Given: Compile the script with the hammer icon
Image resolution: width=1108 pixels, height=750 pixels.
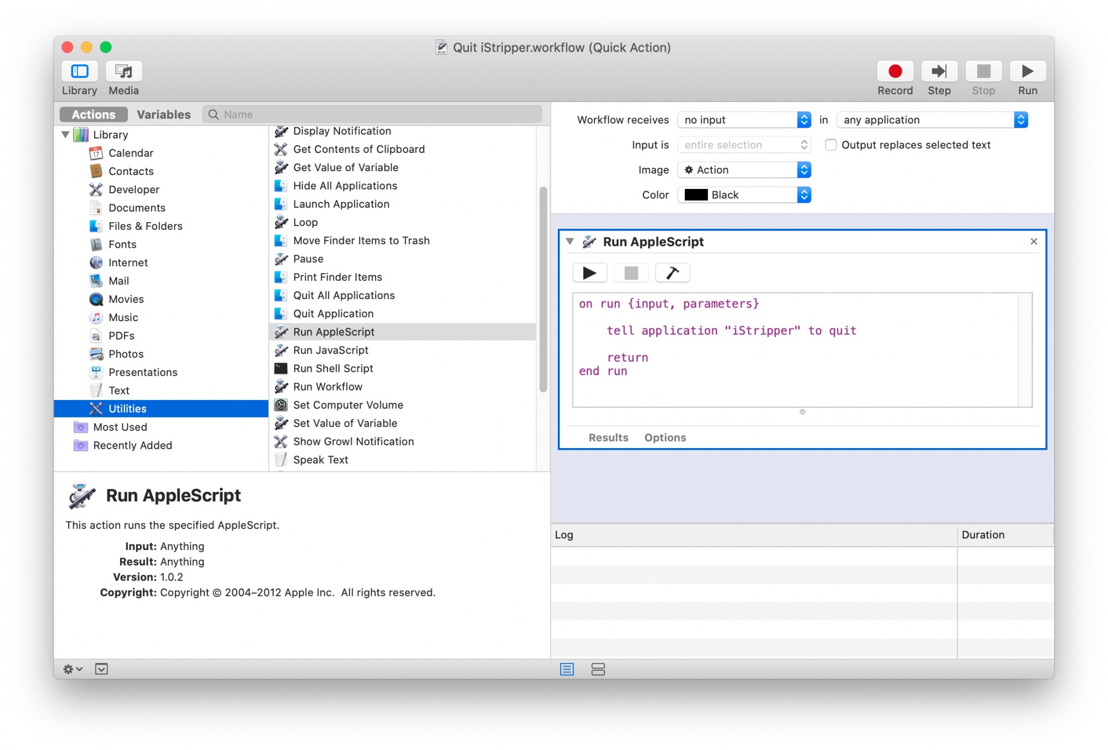Looking at the screenshot, I should tap(673, 273).
